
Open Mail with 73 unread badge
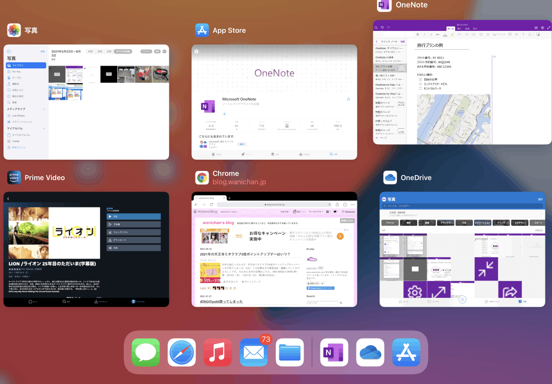(x=254, y=352)
